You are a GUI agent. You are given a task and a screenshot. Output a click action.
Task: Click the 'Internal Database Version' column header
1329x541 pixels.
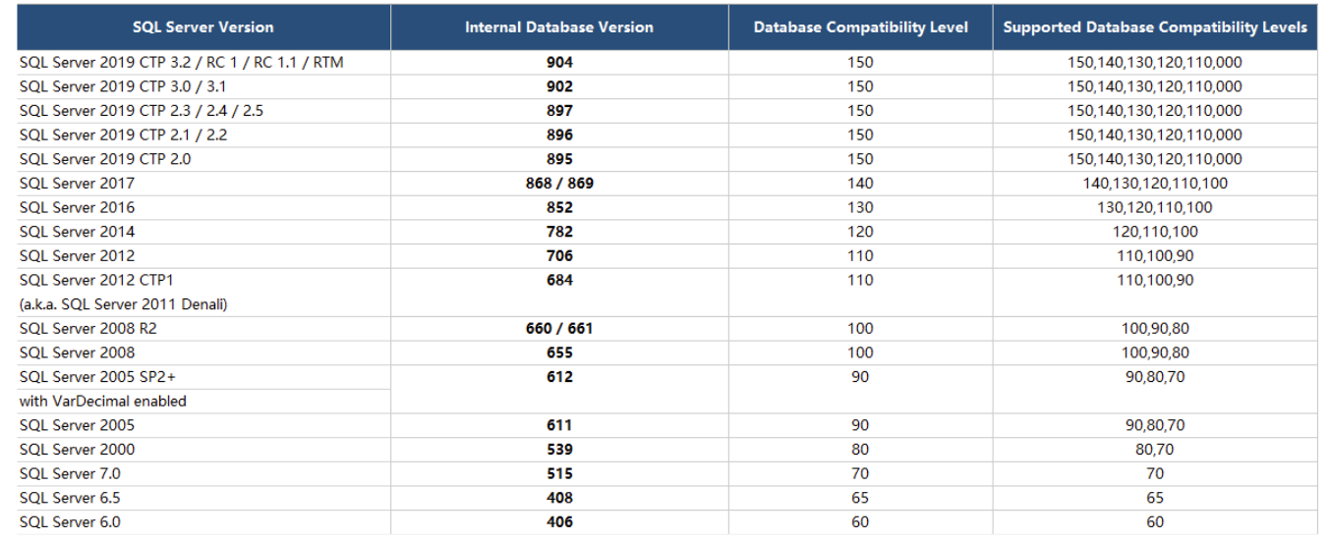(x=559, y=27)
